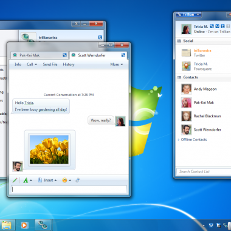The width and height of the screenshot is (231, 231).
Task: Open the Trillian main menu dropdown
Action: (188, 15)
